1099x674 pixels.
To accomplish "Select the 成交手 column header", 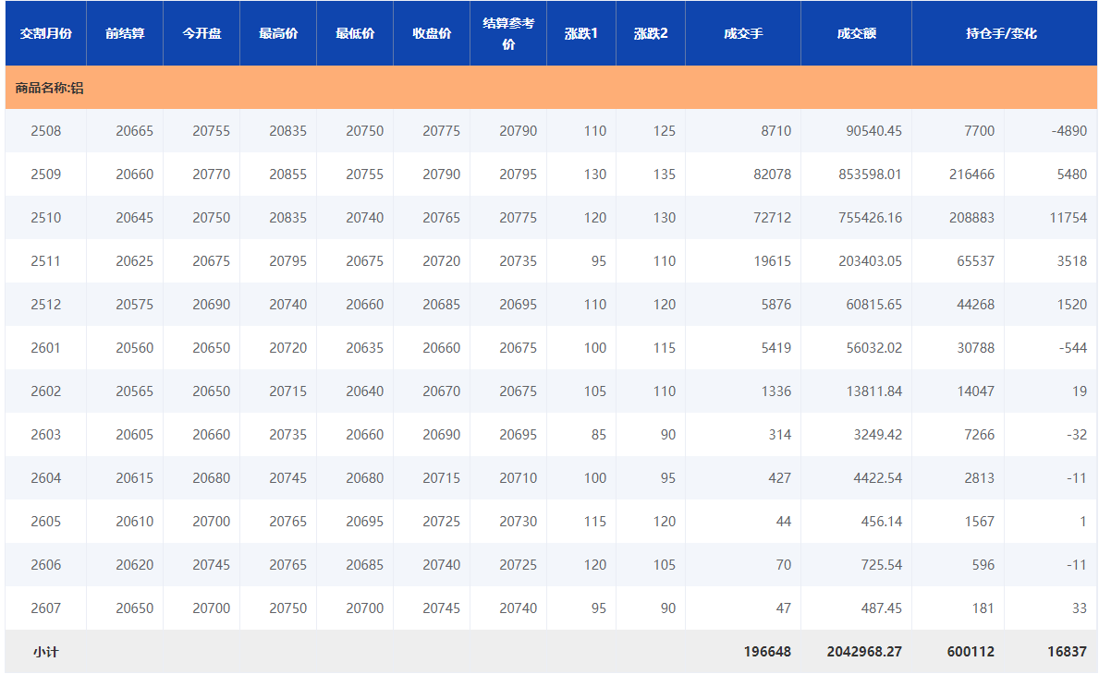I will [743, 33].
